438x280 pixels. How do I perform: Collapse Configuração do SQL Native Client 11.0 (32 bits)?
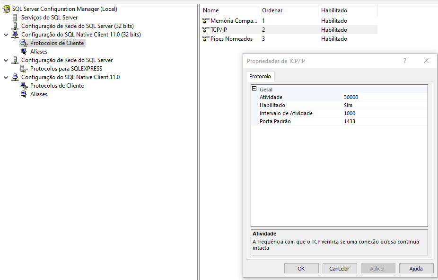tap(6, 35)
